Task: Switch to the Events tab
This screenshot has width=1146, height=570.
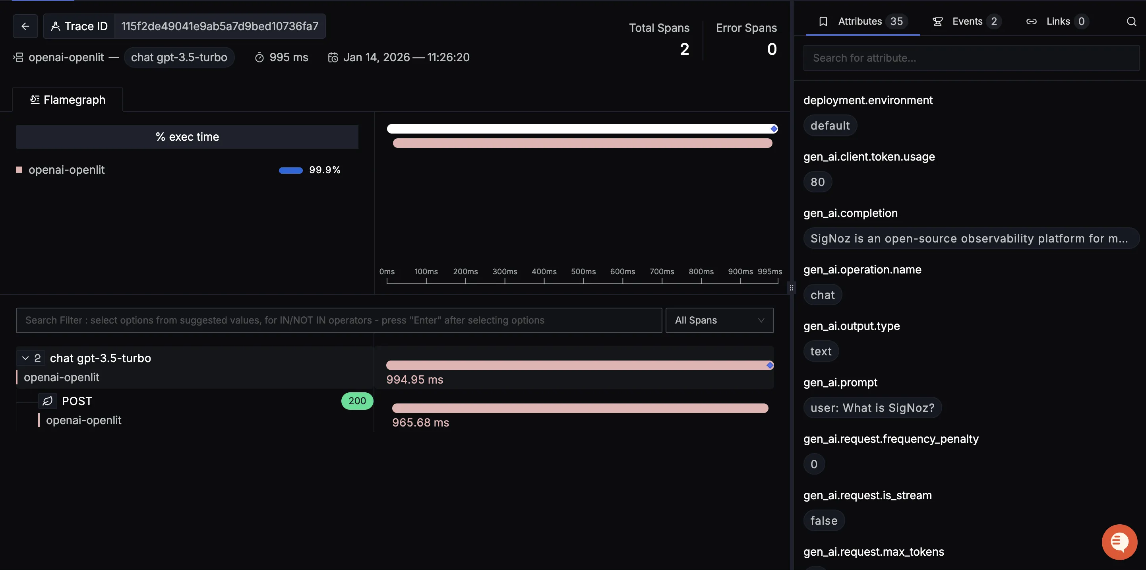Action: 967,21
